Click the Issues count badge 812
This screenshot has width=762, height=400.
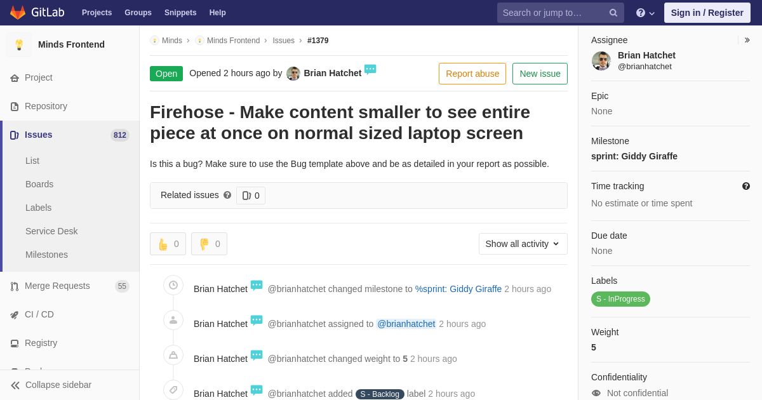click(x=120, y=135)
